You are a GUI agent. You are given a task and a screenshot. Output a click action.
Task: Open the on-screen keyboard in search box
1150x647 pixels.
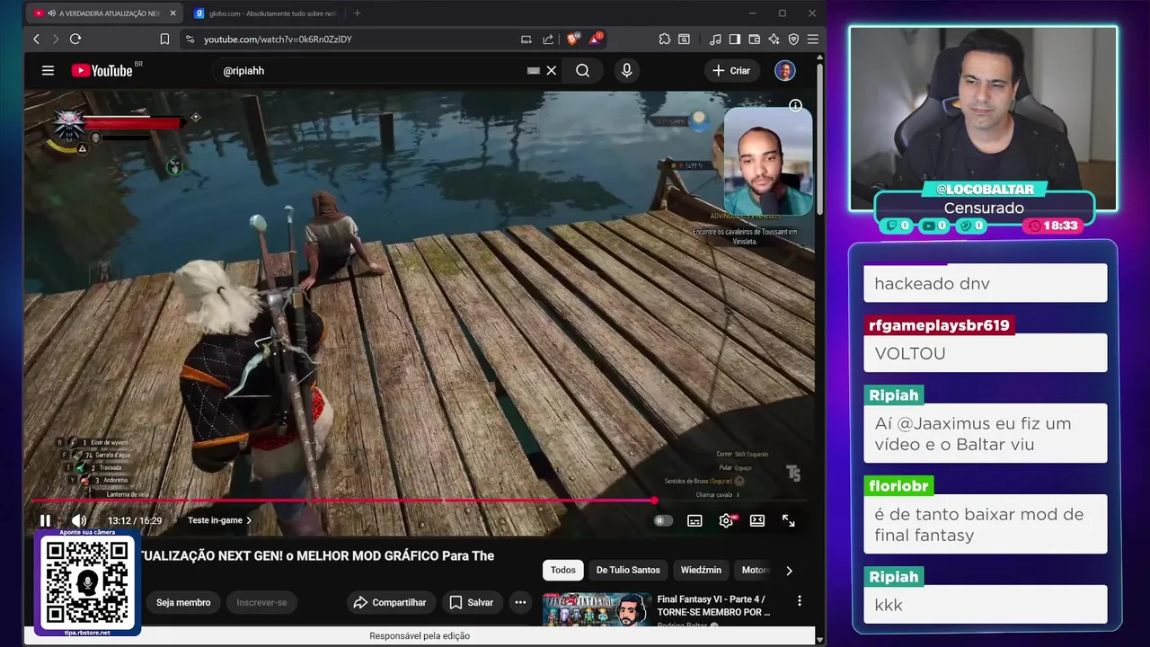pos(534,70)
